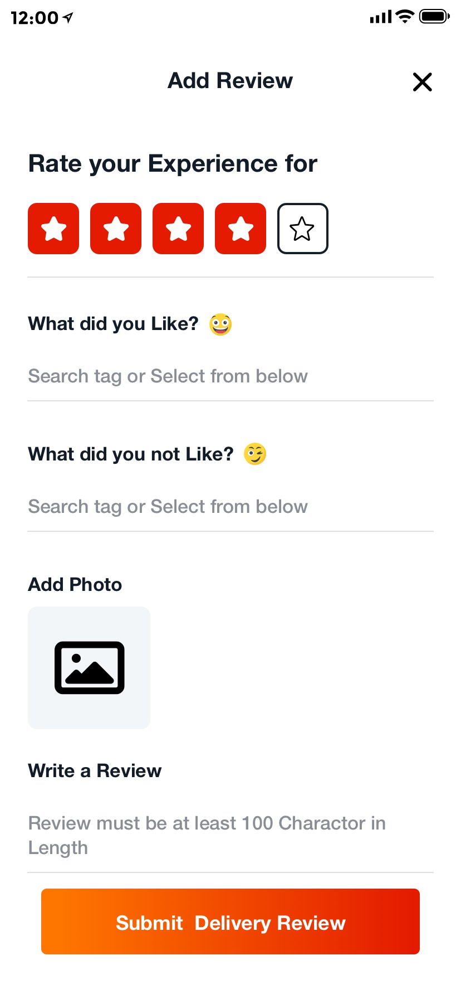Viewport: 461px width, 999px height.
Task: Tap the Add Review title
Action: (x=230, y=81)
